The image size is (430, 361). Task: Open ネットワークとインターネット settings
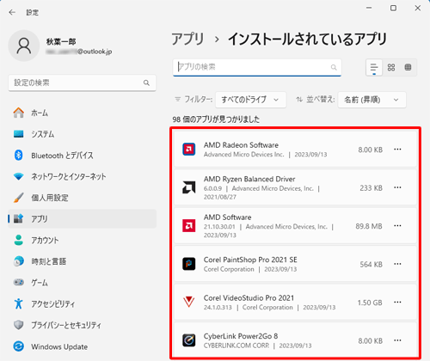coord(83,176)
